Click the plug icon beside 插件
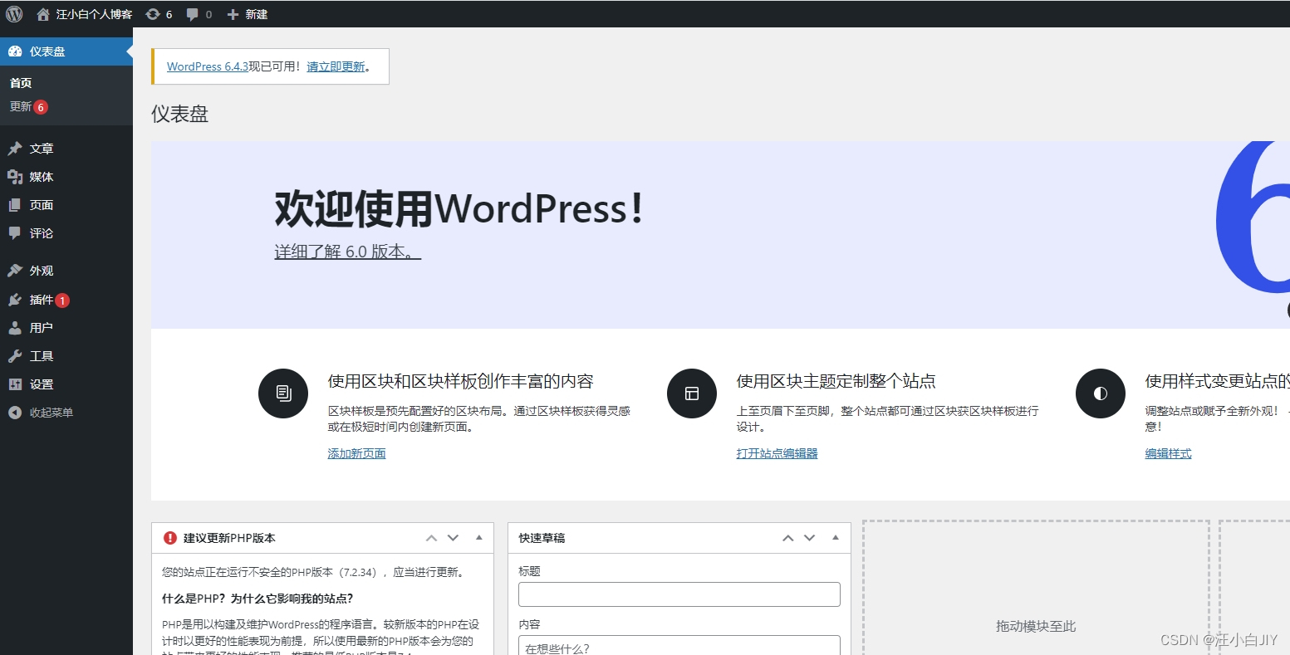 coord(15,300)
